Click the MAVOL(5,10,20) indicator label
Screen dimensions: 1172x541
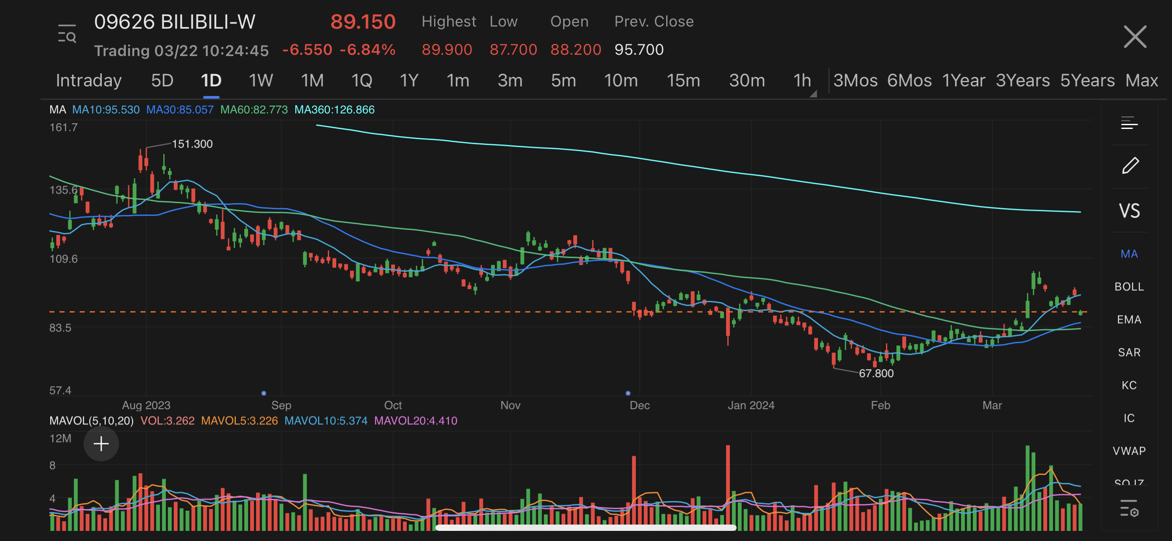pos(92,420)
